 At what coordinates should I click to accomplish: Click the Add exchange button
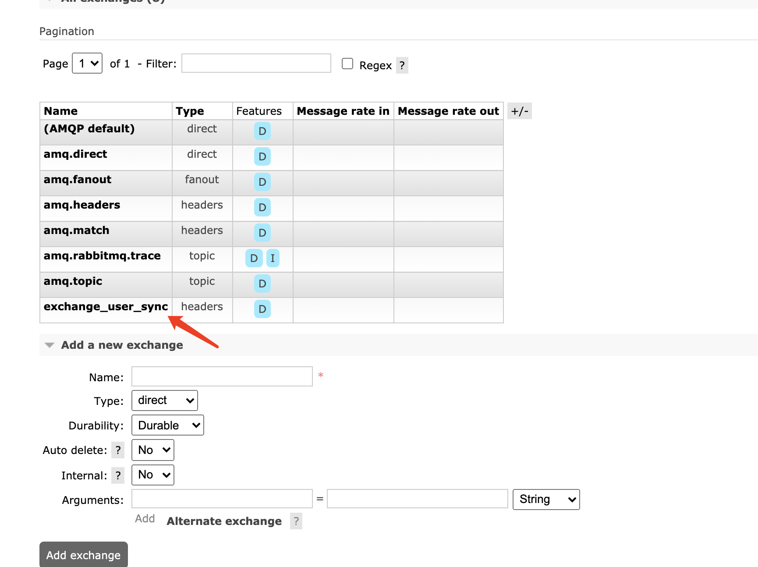click(84, 555)
